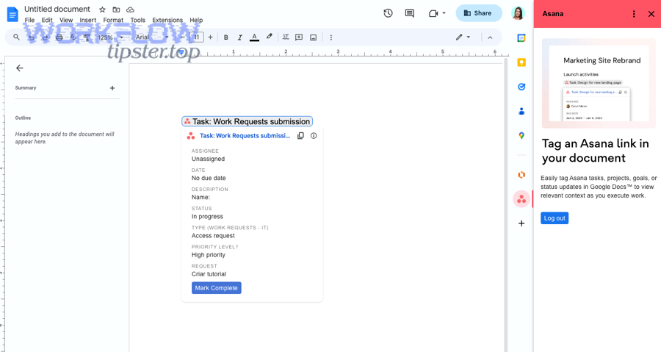This screenshot has height=352, width=661.
Task: Insert image from toolbar
Action: coord(313,37)
